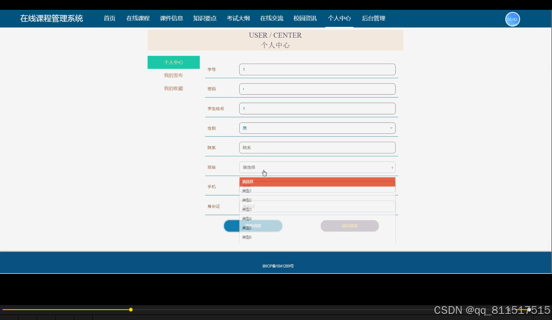This screenshot has width=552, height=320.
Task: Choose 类型4 from the 班级 list
Action: click(317, 219)
